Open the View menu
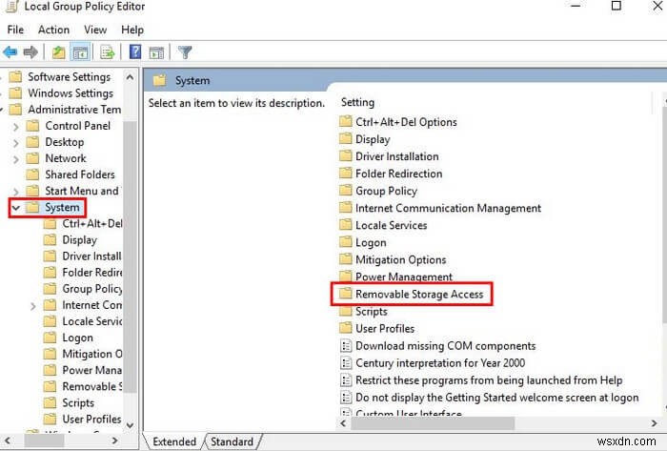Image resolution: width=667 pixels, height=451 pixels. [x=96, y=31]
